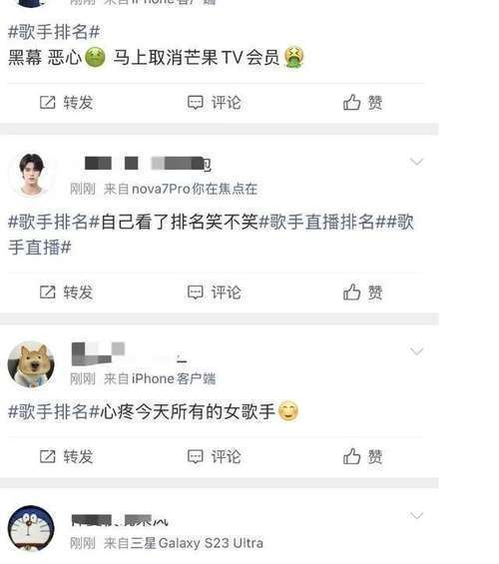This screenshot has height=564, width=499.
Task: Repost the 黑幕 恶心 post via 转发
Action: click(x=67, y=103)
